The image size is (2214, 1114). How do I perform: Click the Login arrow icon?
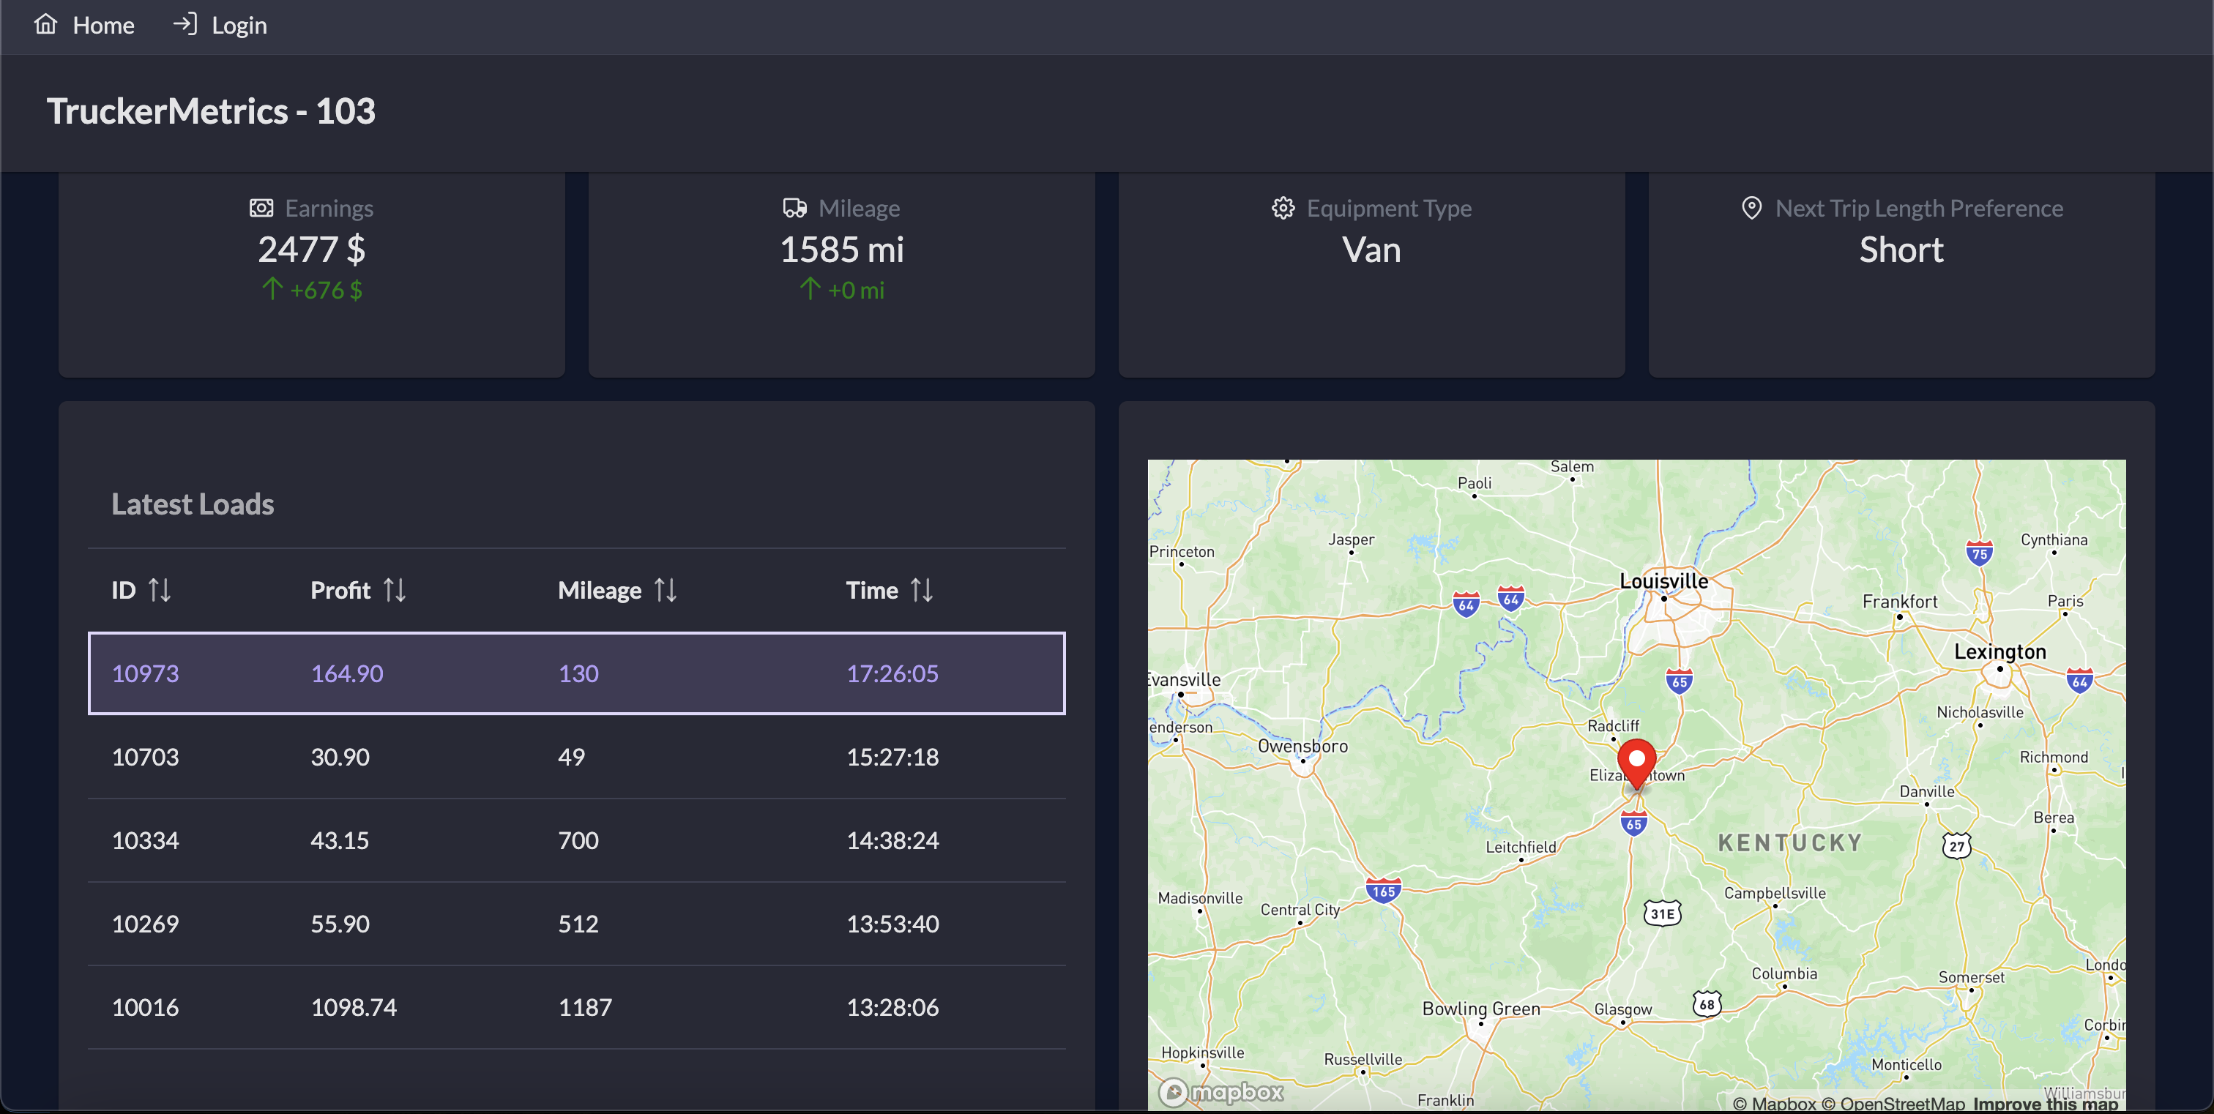pos(184,24)
